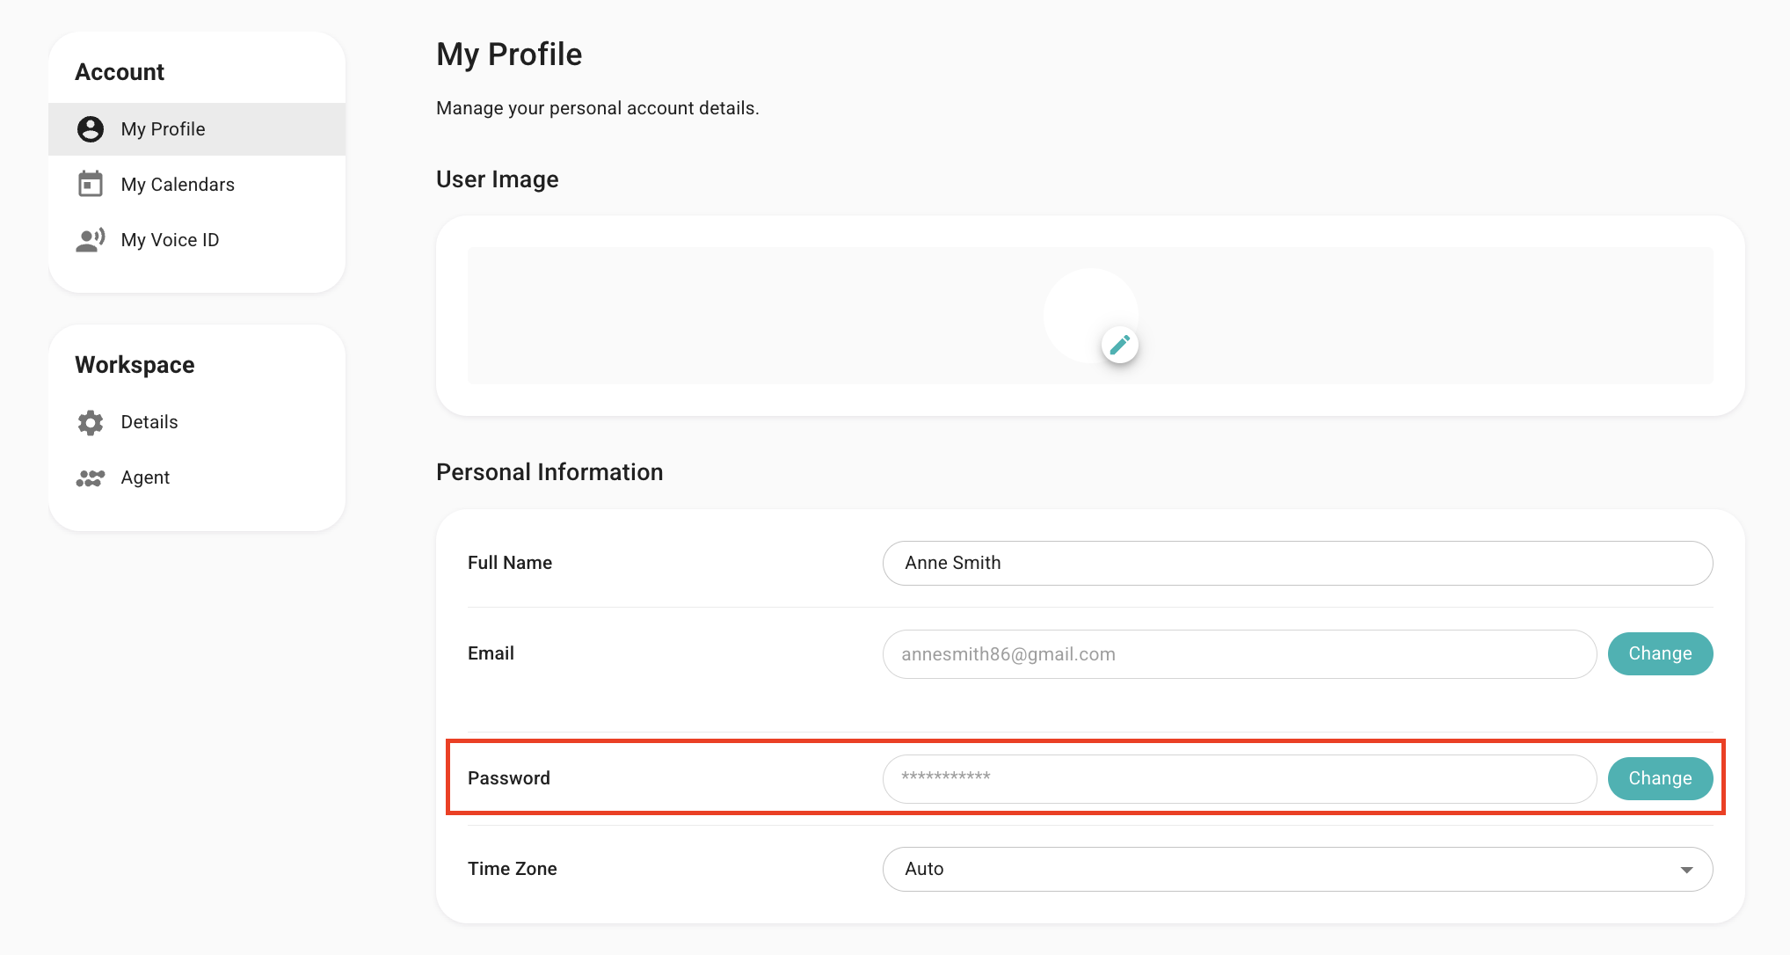Viewport: 1790px width, 955px height.
Task: Click the User Image section heading
Action: pyautogui.click(x=498, y=179)
